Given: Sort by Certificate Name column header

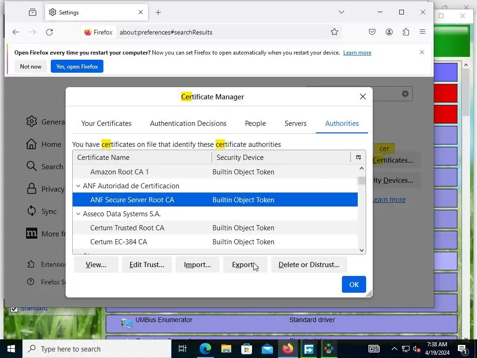Looking at the screenshot, I should (x=142, y=158).
